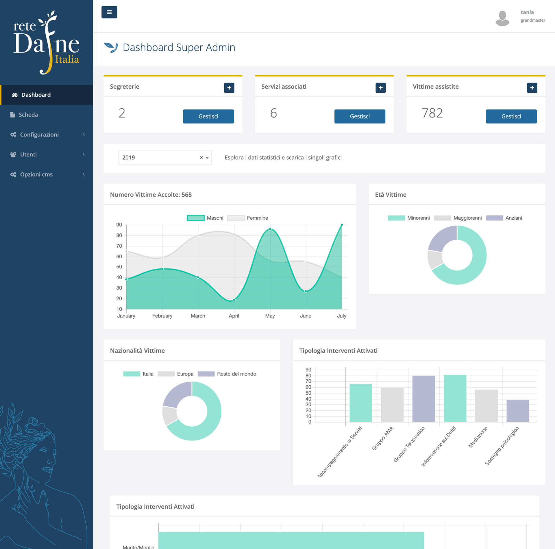
Task: Click the Europa grey segment in Nazionalità donut
Action: pos(170,416)
